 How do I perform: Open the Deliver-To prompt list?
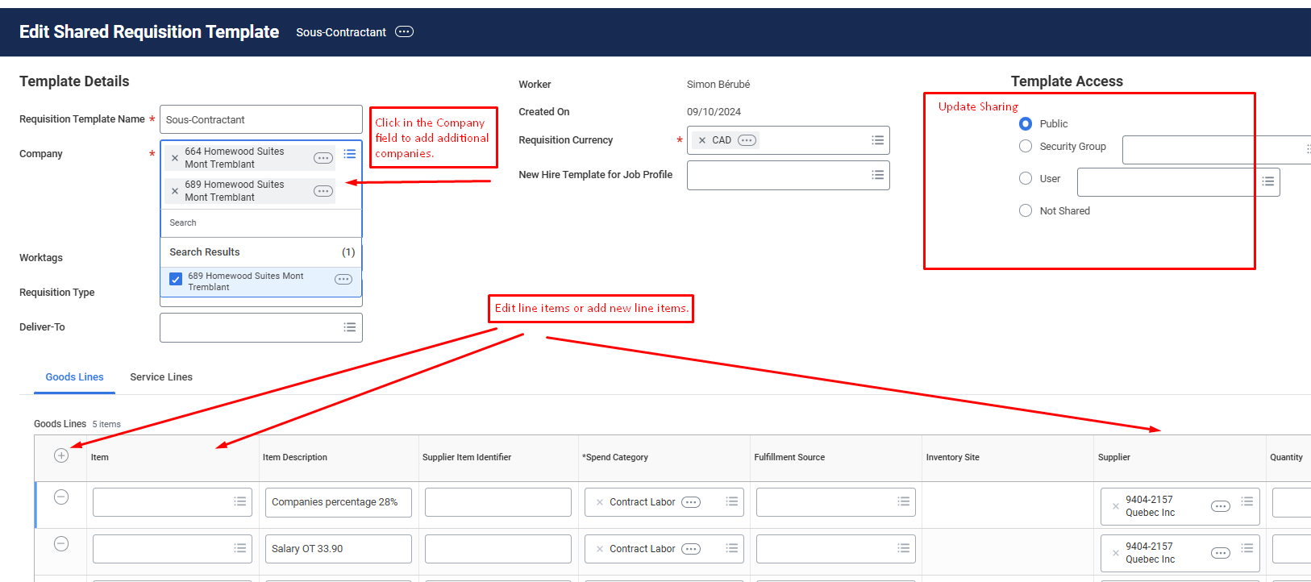(x=349, y=327)
